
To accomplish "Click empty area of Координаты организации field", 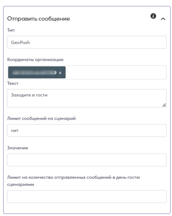I will click(116, 72).
